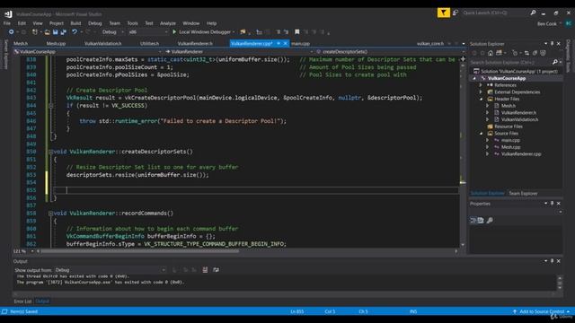Open the x86 platform dropdown
Viewport: 575px width, 323px height.
148,32
